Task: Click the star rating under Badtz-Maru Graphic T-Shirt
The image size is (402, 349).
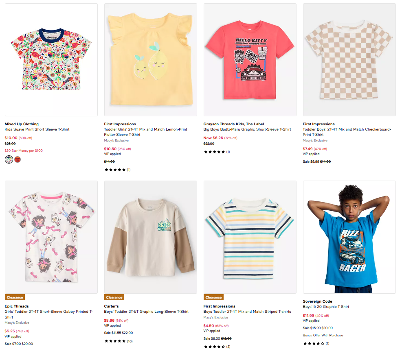Action: [215, 152]
